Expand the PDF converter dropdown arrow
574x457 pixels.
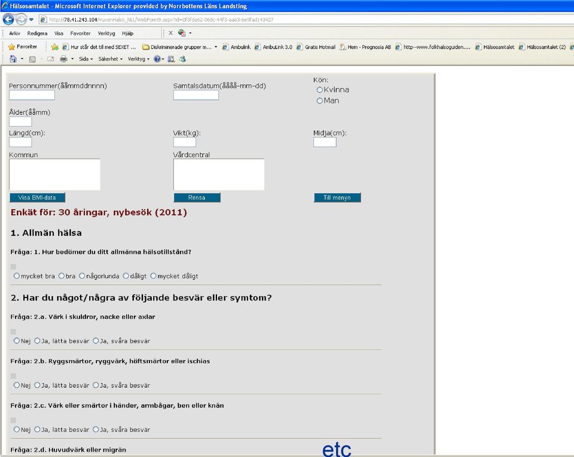(x=190, y=33)
